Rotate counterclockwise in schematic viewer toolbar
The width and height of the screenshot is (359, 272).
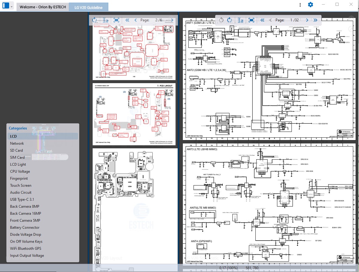[x=221, y=20]
